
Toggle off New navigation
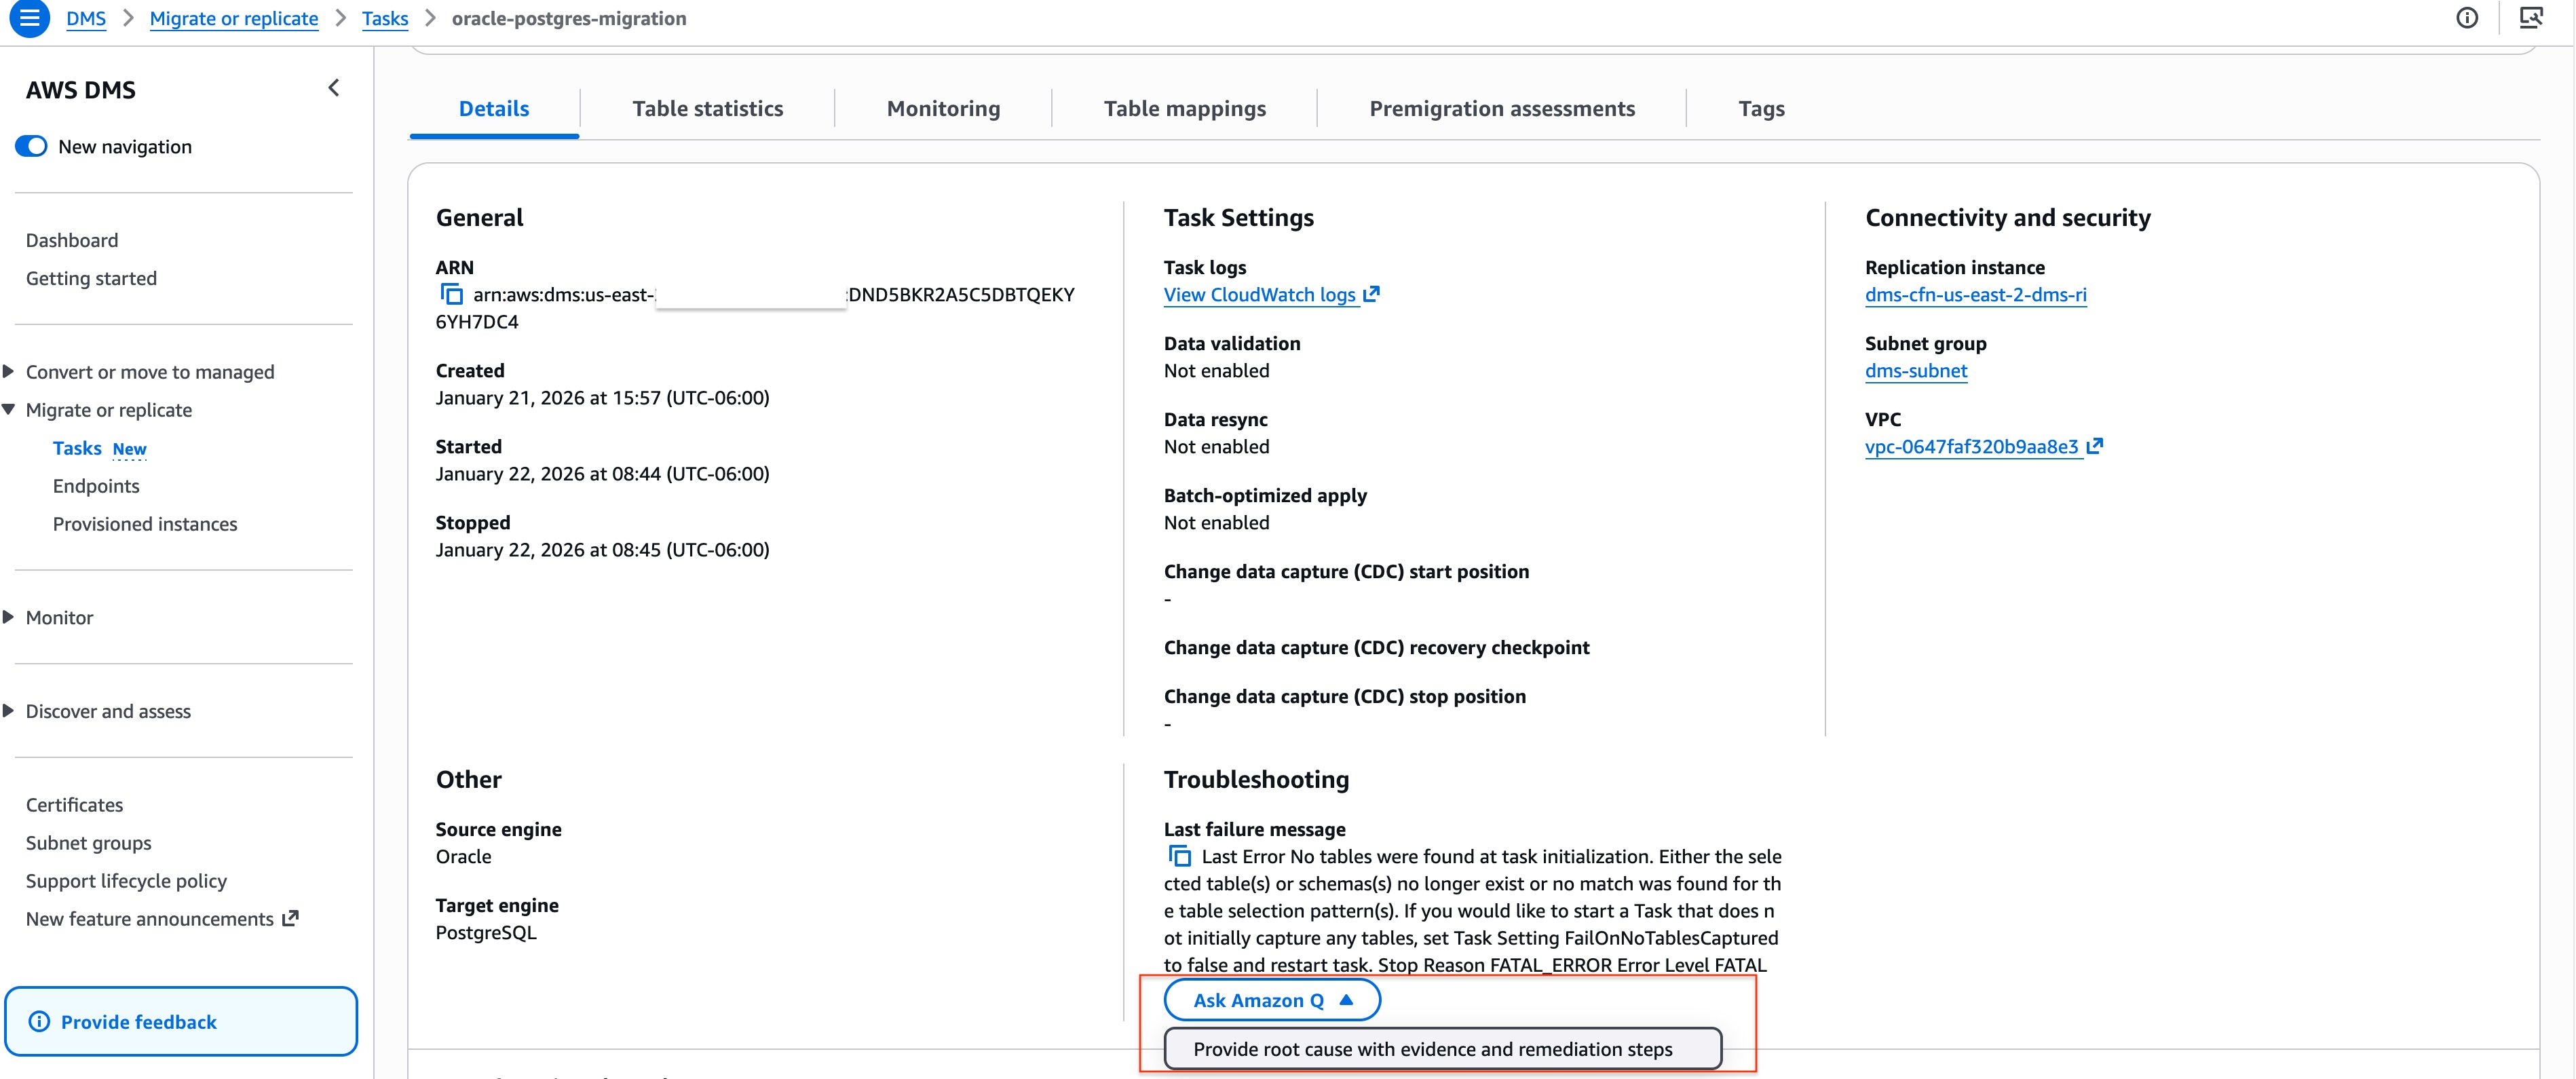coord(31,145)
